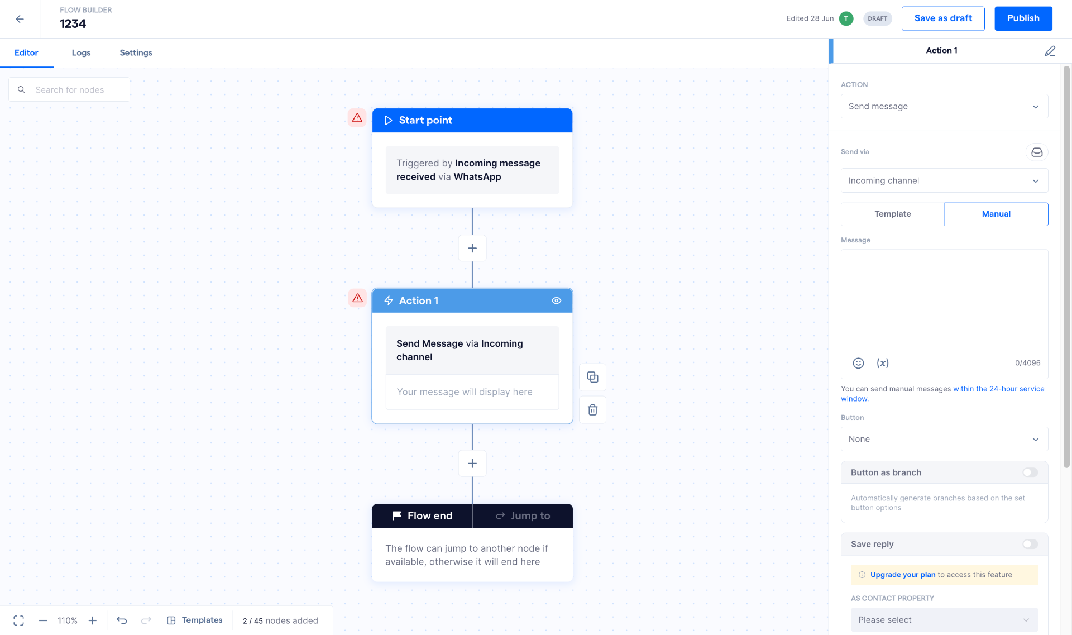Undo the last change
This screenshot has width=1072, height=635.
coord(122,620)
